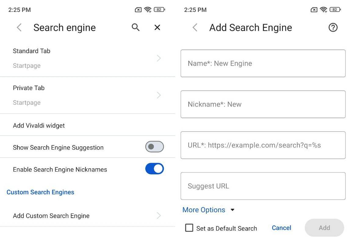
Task: Check Set as Default Search
Action: pyautogui.click(x=189, y=228)
